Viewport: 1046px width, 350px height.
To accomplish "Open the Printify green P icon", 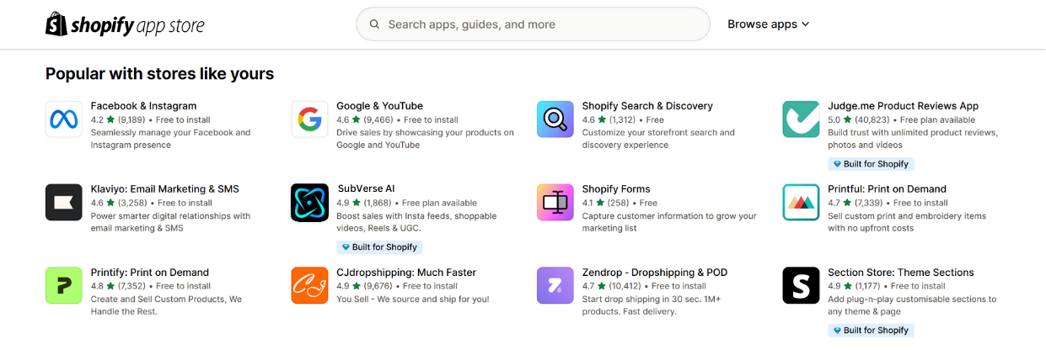I will [x=64, y=285].
